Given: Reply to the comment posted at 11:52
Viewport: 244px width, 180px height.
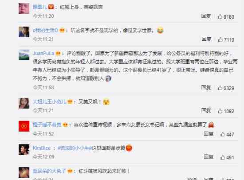Looking at the screenshot, I should (x=209, y=133).
